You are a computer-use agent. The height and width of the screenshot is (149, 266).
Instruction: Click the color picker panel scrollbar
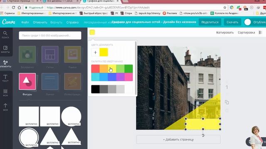tap(135, 68)
